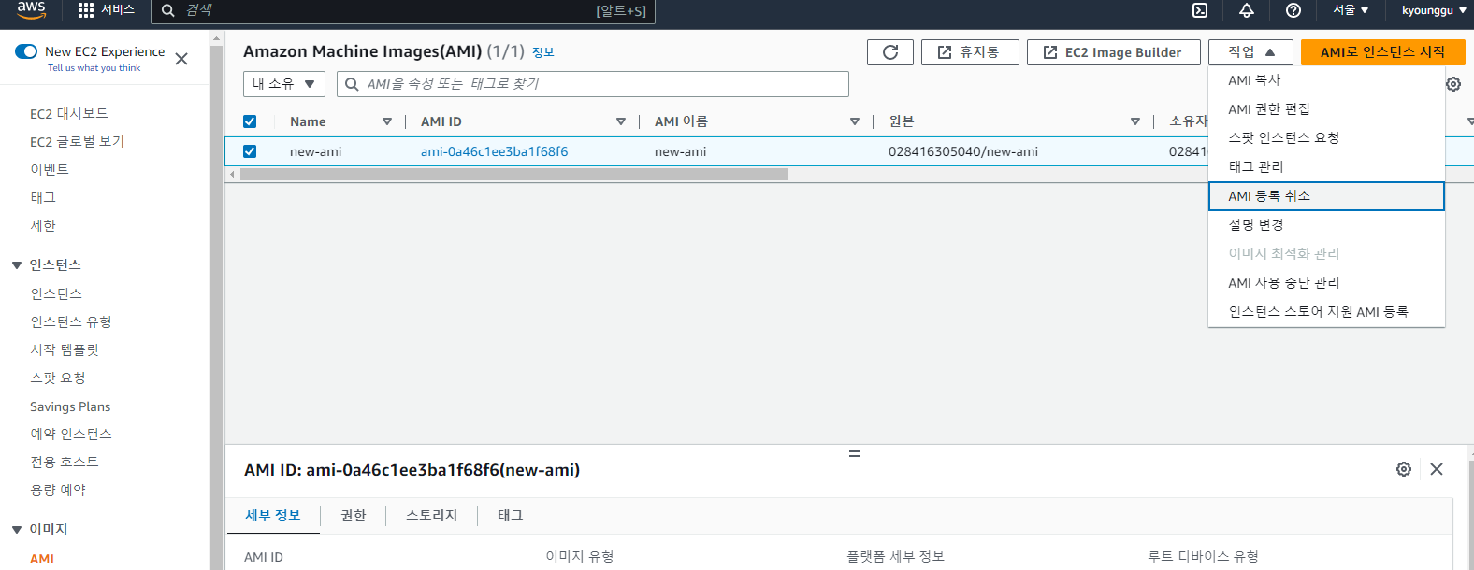Image resolution: width=1474 pixels, height=570 pixels.
Task: Click the table horizontal scrollbar thumb
Action: pyautogui.click(x=513, y=175)
